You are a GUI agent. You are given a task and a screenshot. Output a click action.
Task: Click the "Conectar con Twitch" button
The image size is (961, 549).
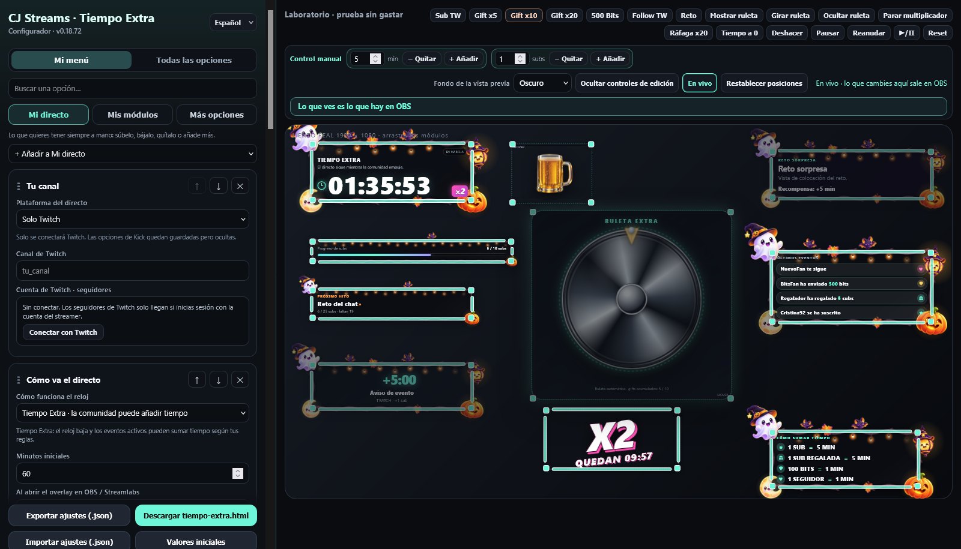pyautogui.click(x=63, y=332)
